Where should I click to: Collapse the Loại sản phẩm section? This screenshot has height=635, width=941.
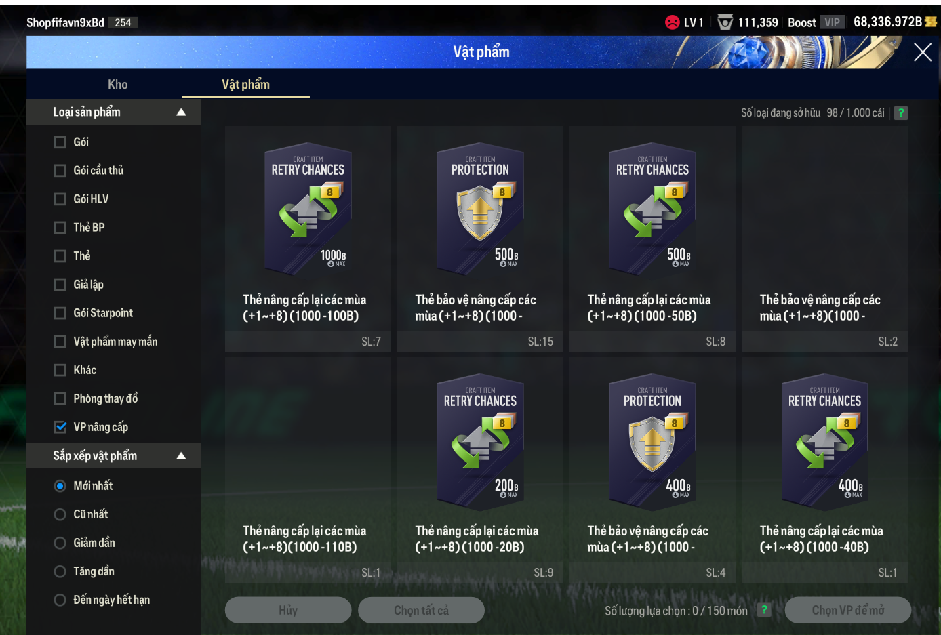(x=181, y=112)
